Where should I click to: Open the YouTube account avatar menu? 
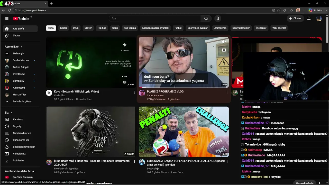click(319, 18)
